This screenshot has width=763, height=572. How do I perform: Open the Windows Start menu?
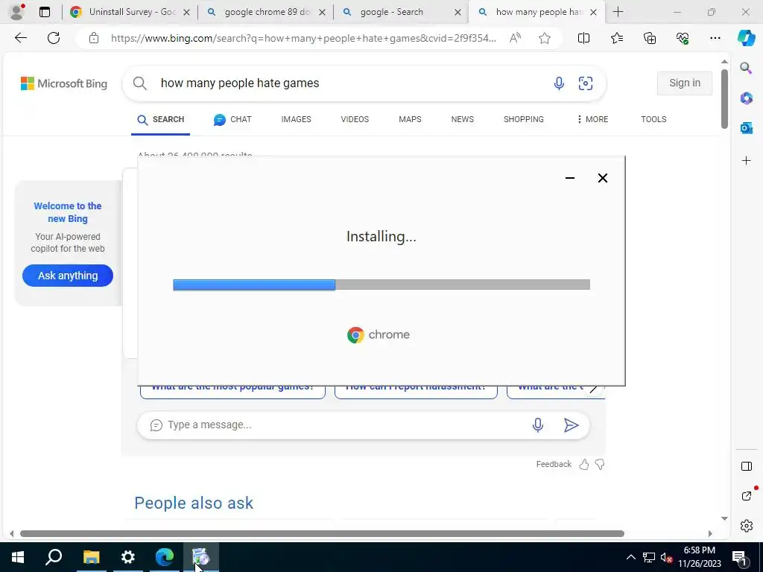pos(18,557)
